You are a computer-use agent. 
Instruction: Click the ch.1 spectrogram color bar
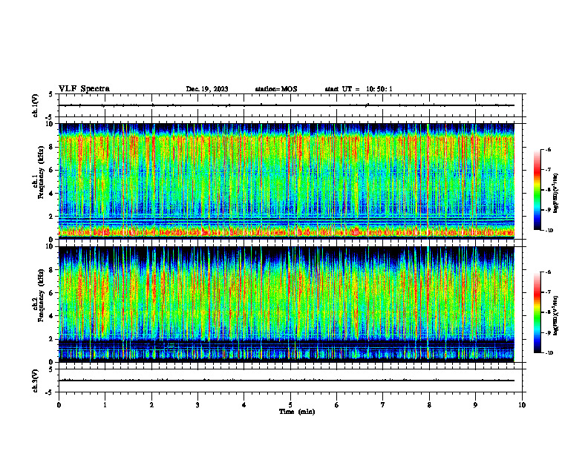538,190
